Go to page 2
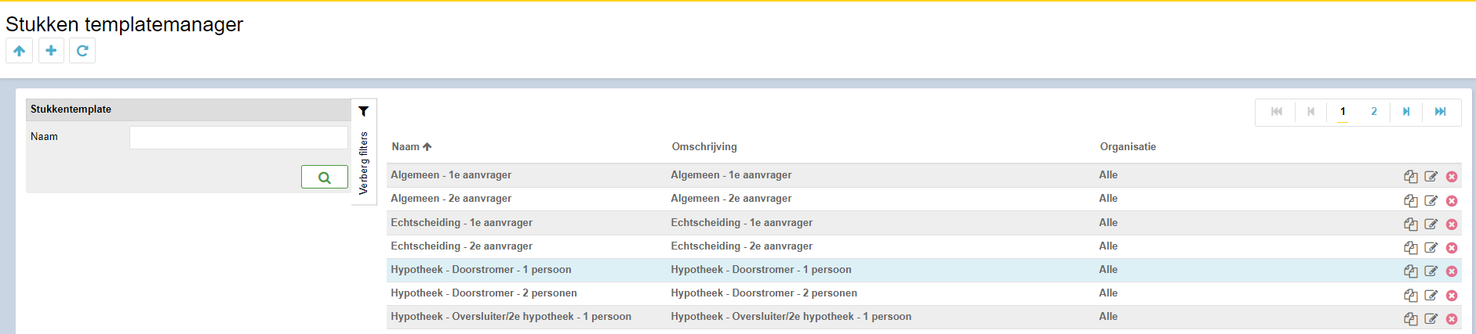Screen dimensions: 1476x334 [1374, 112]
